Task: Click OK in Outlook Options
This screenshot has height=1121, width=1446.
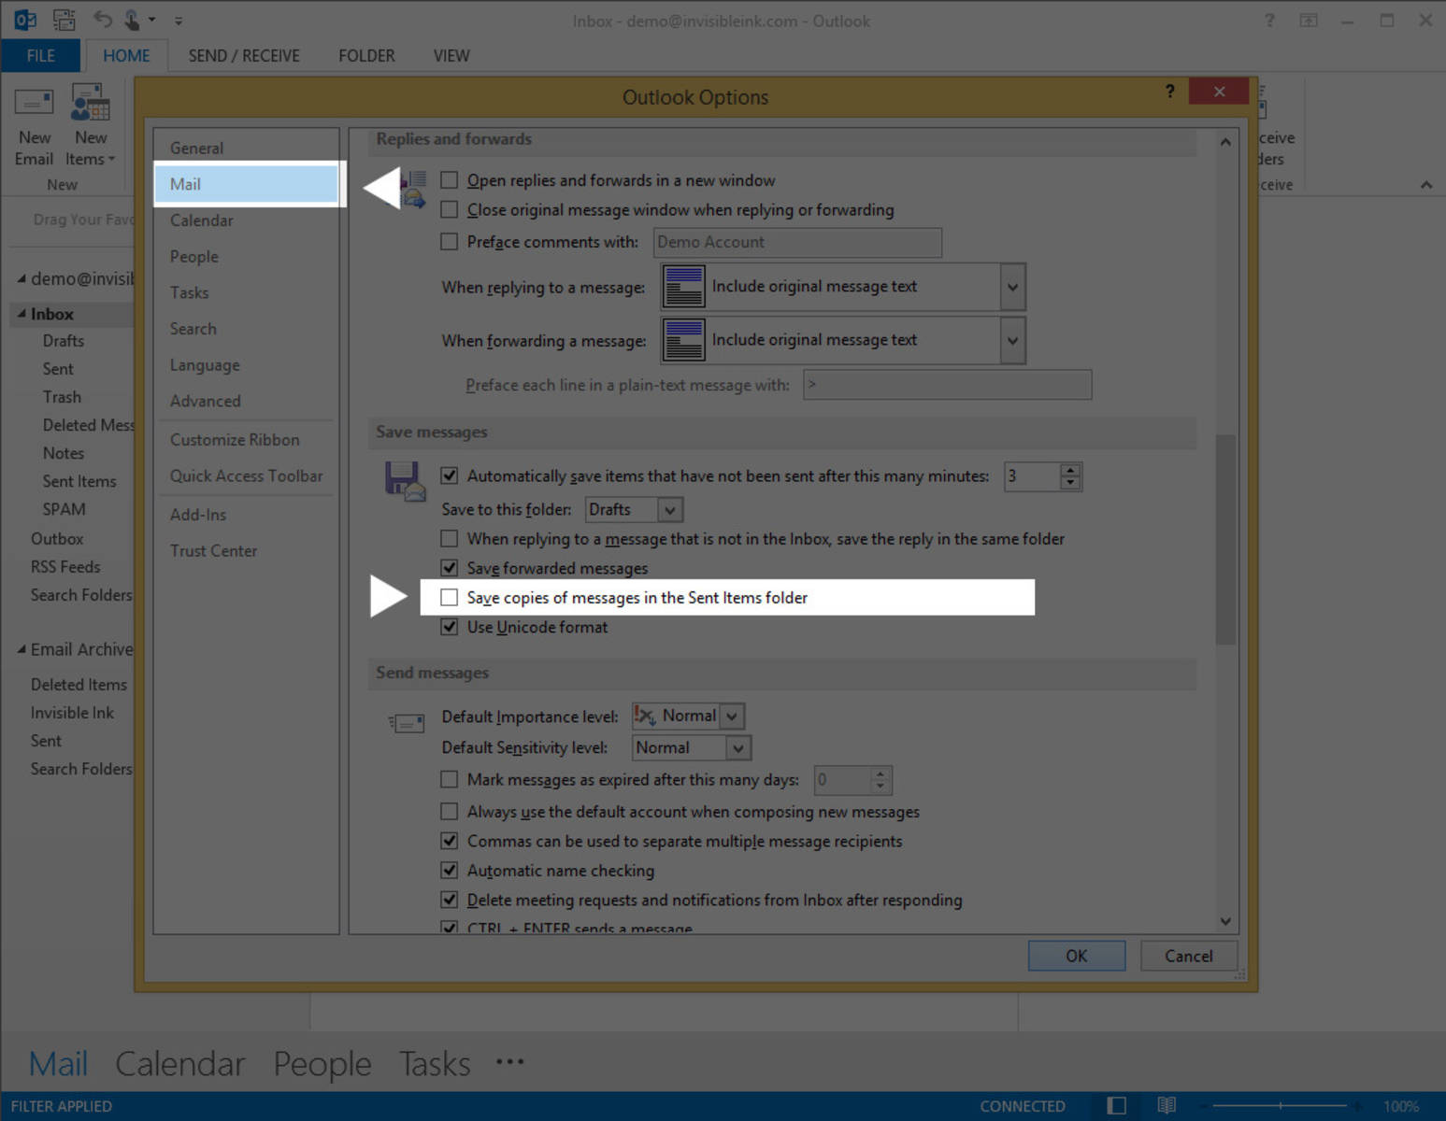Action: (x=1077, y=956)
